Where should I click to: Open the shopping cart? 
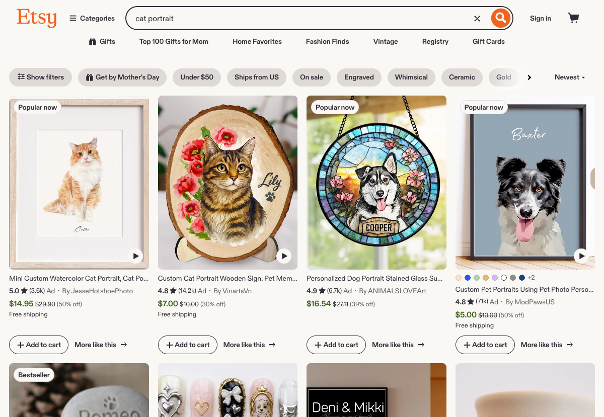tap(573, 19)
